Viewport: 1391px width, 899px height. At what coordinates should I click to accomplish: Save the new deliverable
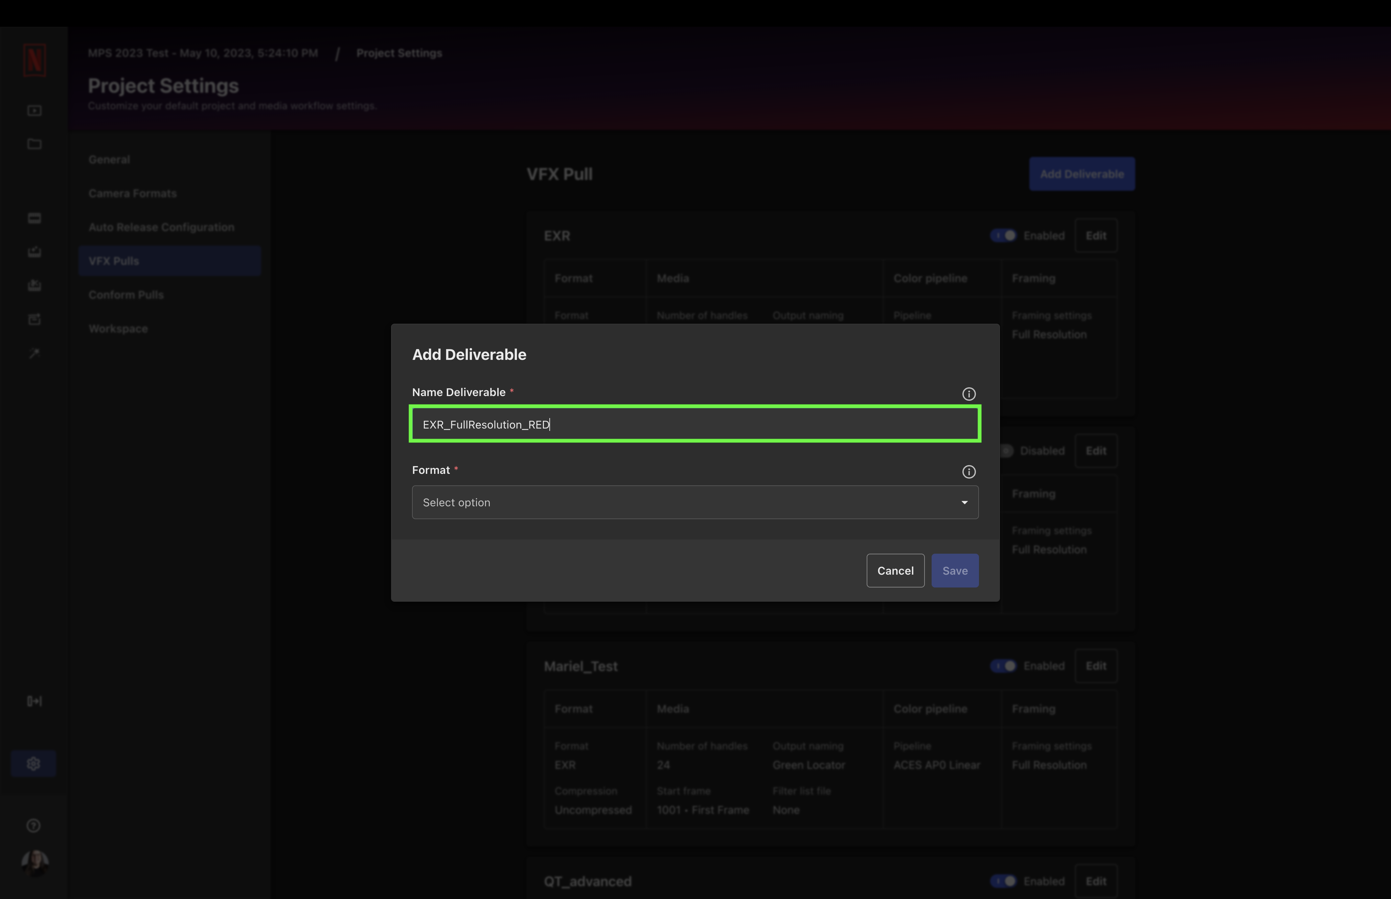click(955, 571)
